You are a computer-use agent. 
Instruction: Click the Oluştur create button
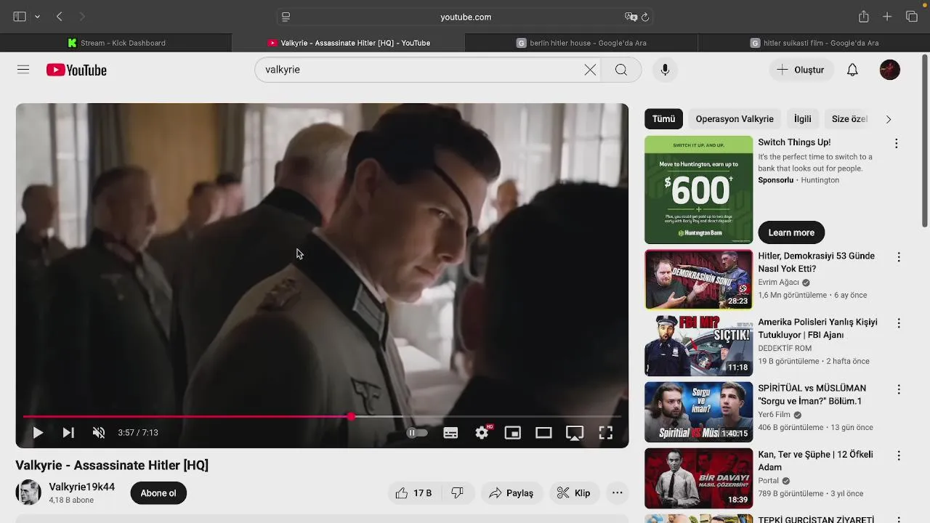(x=801, y=70)
